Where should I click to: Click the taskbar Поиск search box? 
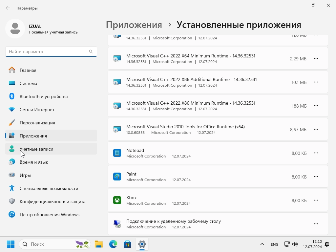pos(55,244)
